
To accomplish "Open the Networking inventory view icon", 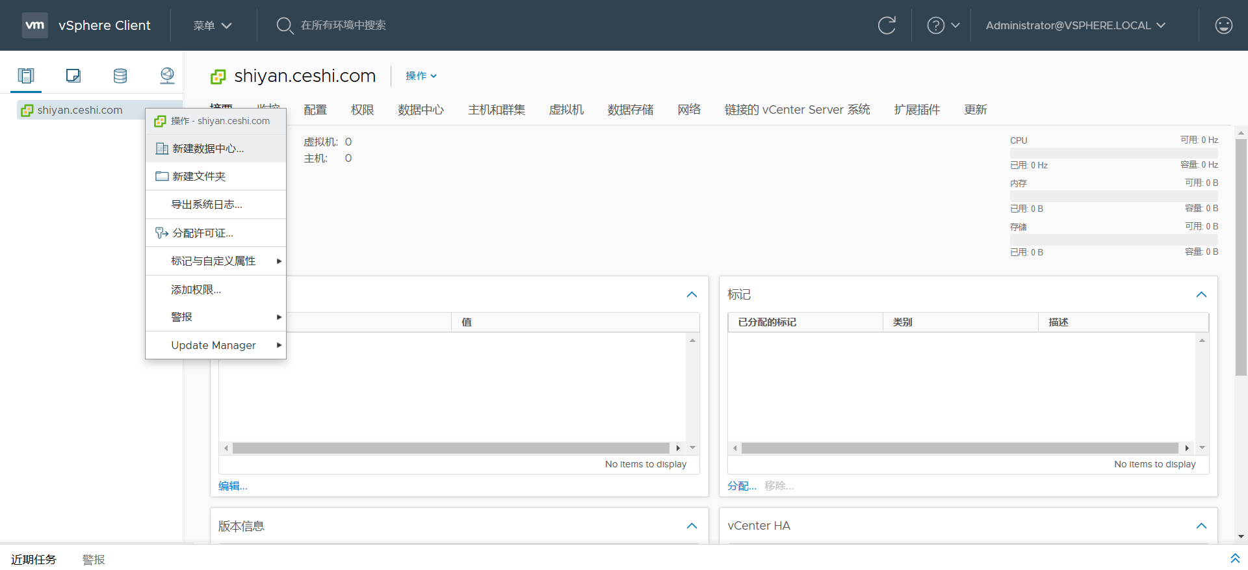I will click(167, 76).
